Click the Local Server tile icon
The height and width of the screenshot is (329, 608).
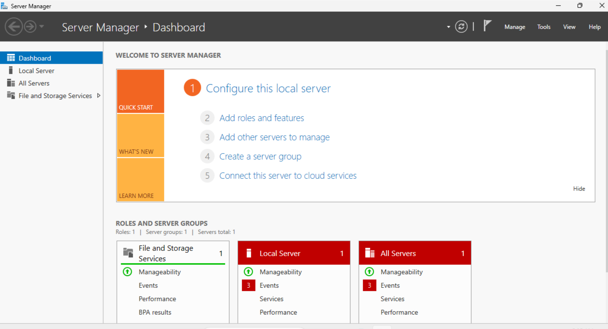point(249,253)
